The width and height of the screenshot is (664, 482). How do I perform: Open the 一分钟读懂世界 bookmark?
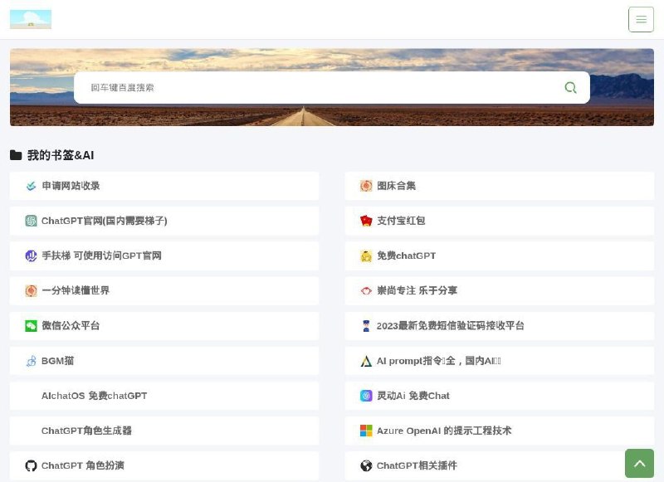pyautogui.click(x=76, y=291)
